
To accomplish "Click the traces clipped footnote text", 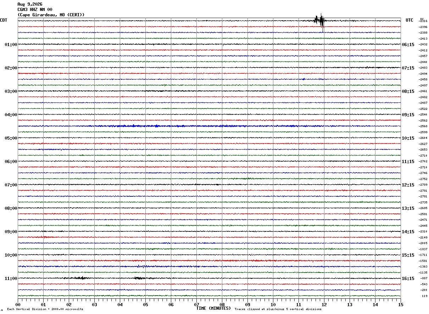I will pos(278,309).
